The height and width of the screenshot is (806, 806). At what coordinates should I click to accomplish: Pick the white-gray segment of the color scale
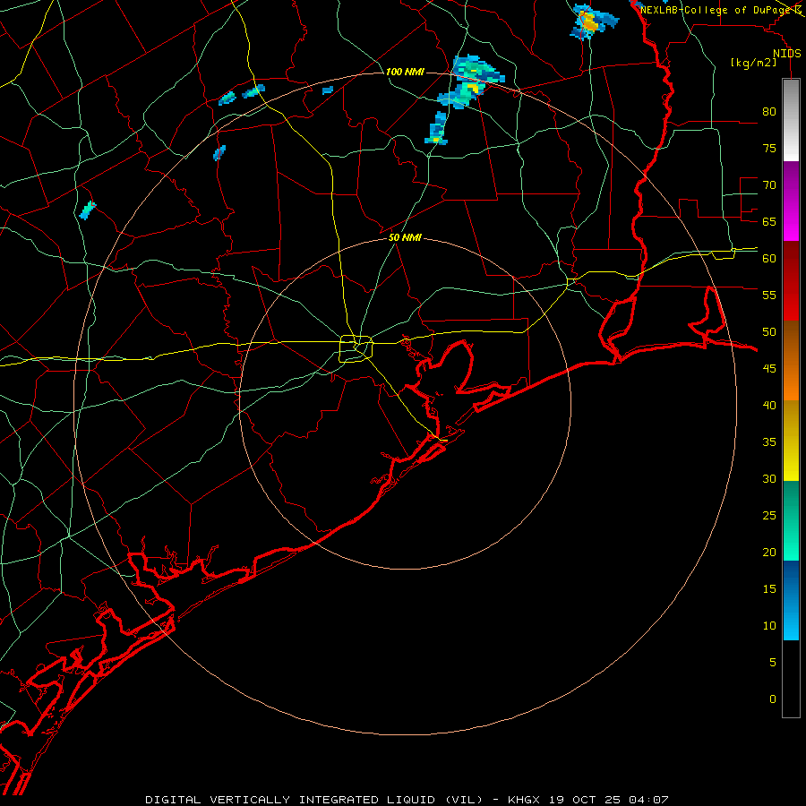point(791,120)
